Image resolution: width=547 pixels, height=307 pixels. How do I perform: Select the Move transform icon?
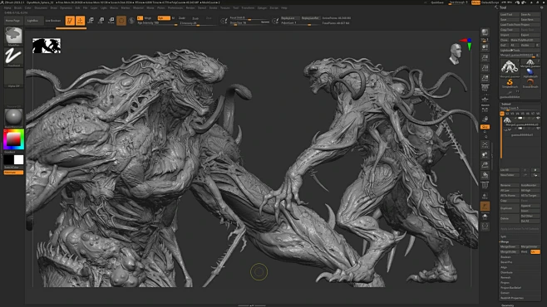(91, 21)
